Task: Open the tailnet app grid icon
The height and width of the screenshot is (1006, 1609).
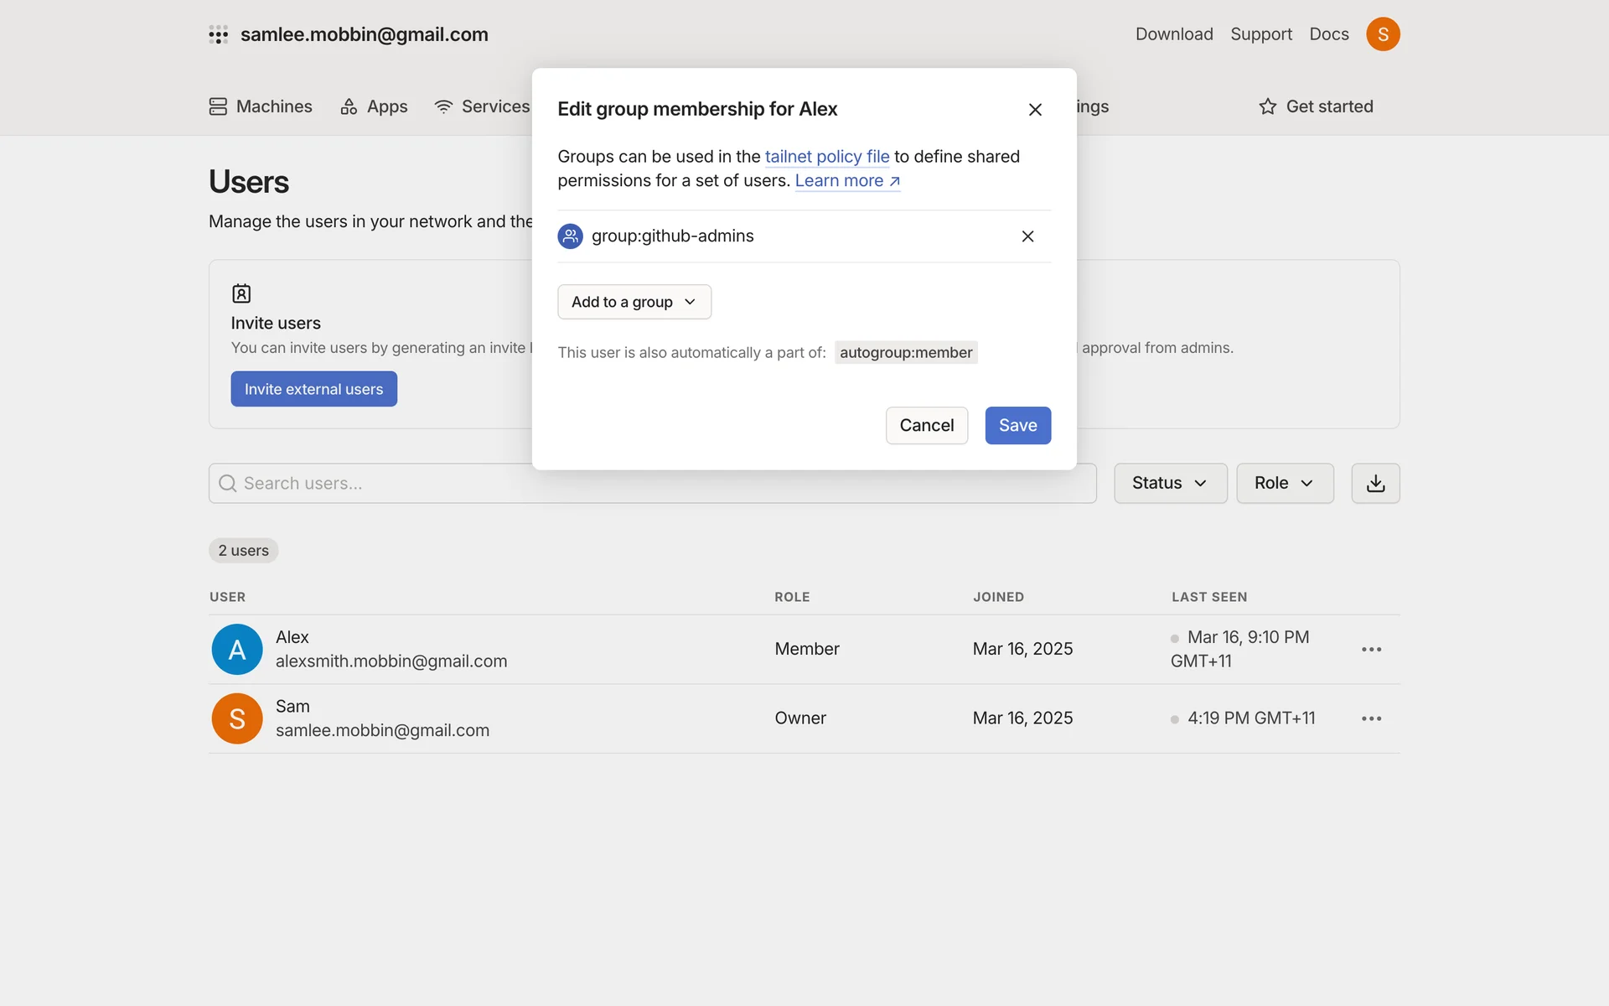Action: click(218, 34)
